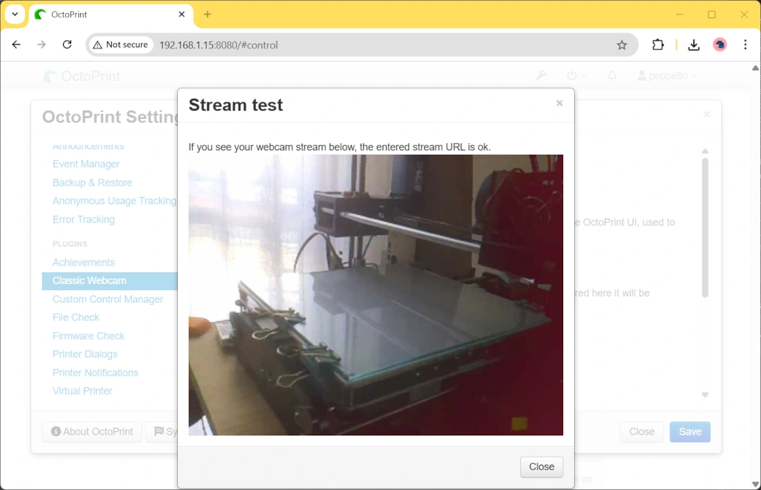The height and width of the screenshot is (490, 761).
Task: Click the settings panel scroll-down arrow
Action: [705, 395]
